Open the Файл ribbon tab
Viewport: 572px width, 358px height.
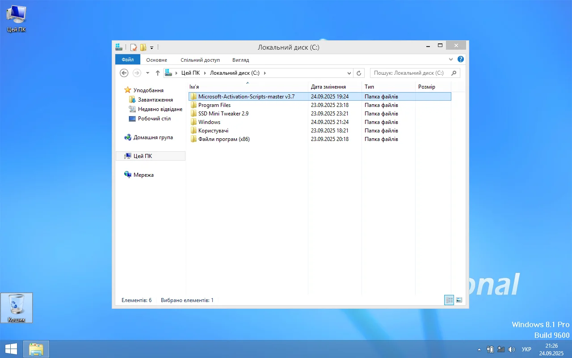point(127,60)
